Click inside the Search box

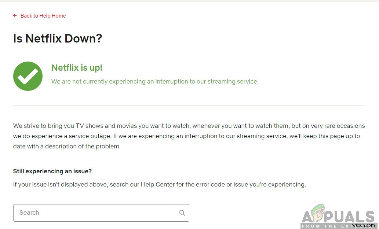click(92, 213)
